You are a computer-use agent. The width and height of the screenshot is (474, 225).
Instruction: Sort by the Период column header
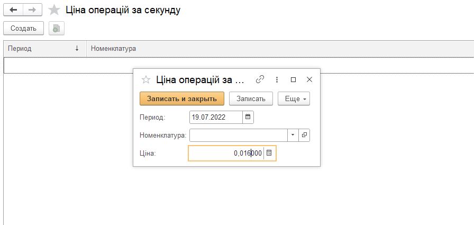pos(45,48)
